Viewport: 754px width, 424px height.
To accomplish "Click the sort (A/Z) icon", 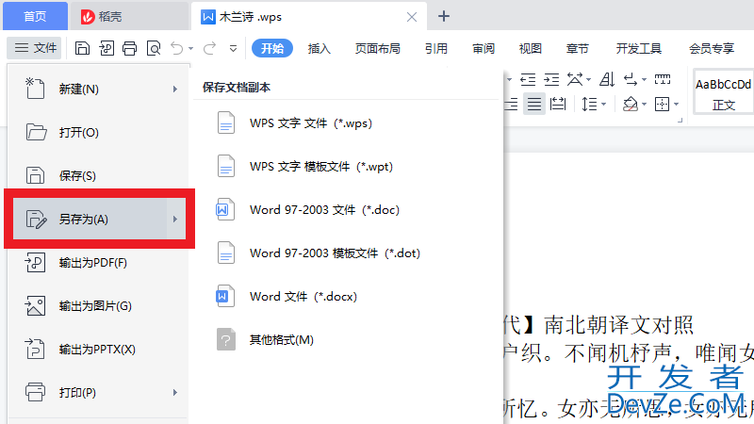I will point(607,79).
